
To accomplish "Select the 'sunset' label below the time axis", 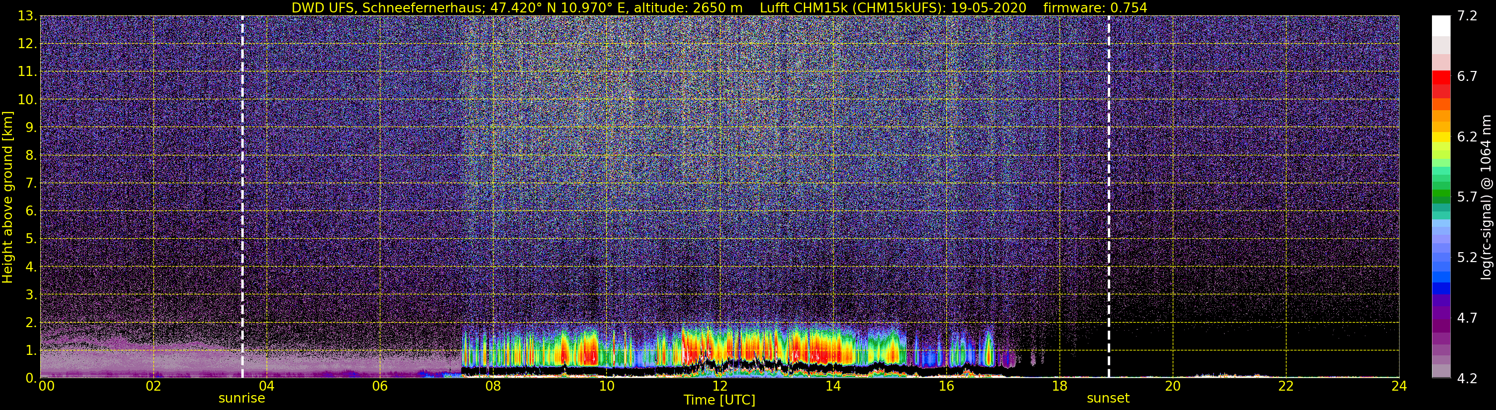I will [x=1108, y=399].
